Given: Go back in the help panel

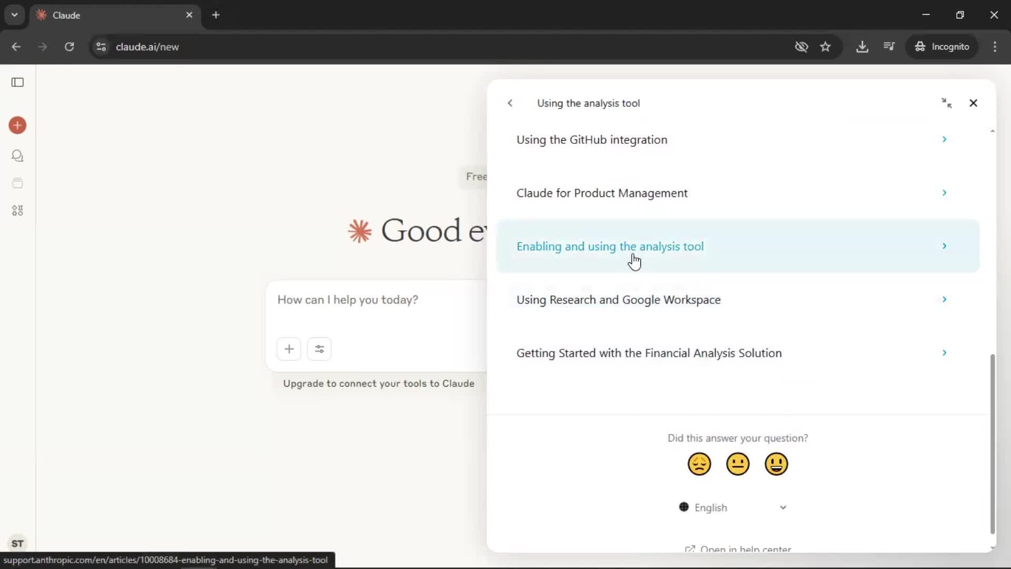Looking at the screenshot, I should pyautogui.click(x=510, y=103).
